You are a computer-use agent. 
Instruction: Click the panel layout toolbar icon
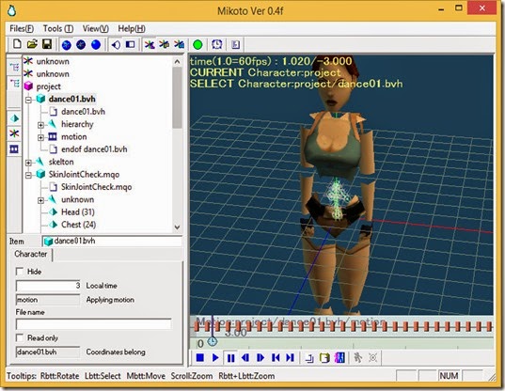[x=130, y=44]
